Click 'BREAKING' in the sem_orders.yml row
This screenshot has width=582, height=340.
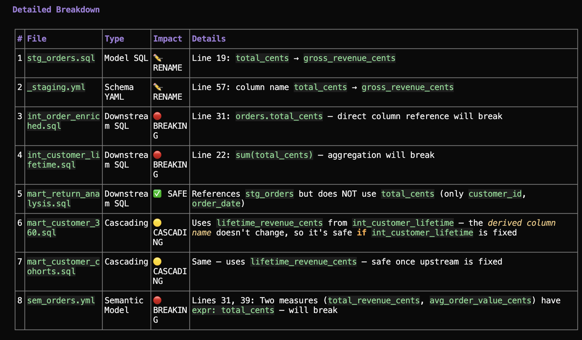[170, 315]
